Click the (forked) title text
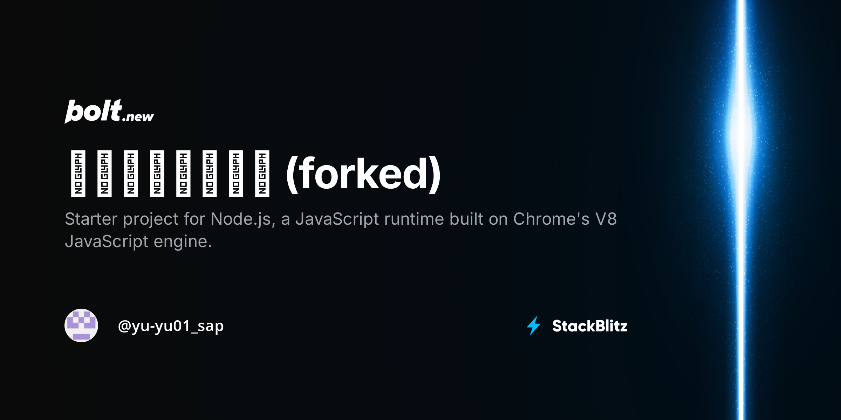 [363, 174]
